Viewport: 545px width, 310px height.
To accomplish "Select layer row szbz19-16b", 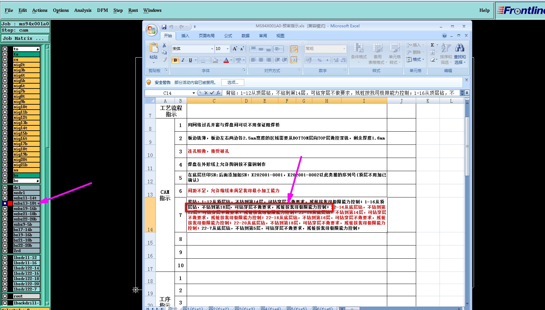I will (27, 209).
